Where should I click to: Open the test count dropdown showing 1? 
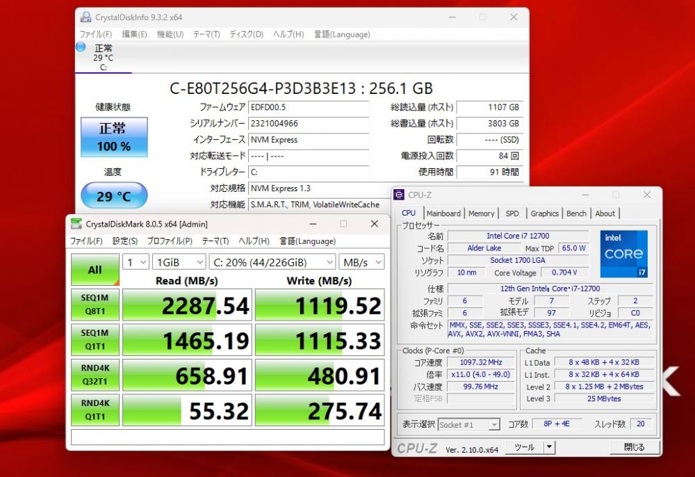click(136, 262)
